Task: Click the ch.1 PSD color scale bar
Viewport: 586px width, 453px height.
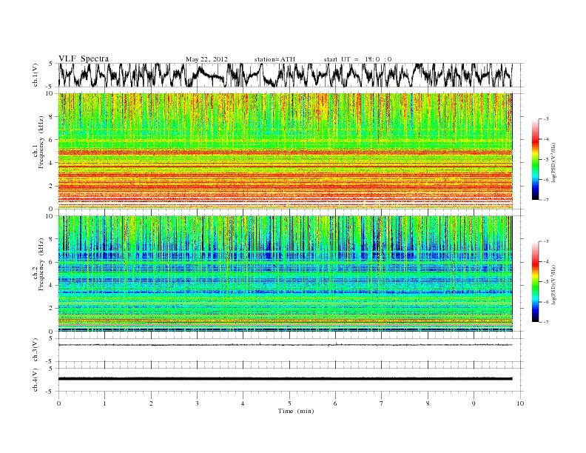Action: (535, 159)
